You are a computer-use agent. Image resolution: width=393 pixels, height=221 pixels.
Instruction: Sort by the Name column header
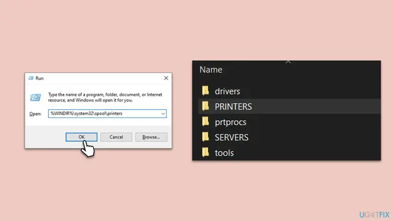(211, 69)
